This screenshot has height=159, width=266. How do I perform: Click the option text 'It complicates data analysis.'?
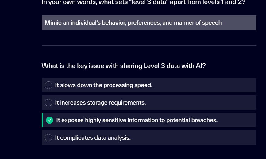coord(93,138)
